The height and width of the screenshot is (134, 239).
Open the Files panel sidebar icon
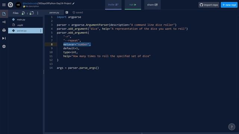4,14
